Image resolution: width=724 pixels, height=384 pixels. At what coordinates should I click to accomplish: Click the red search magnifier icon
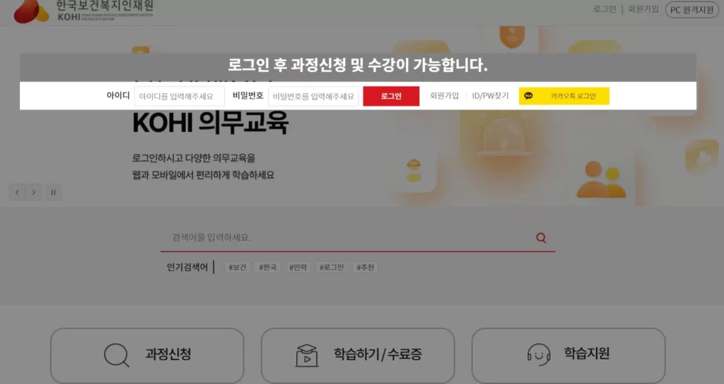[541, 238]
